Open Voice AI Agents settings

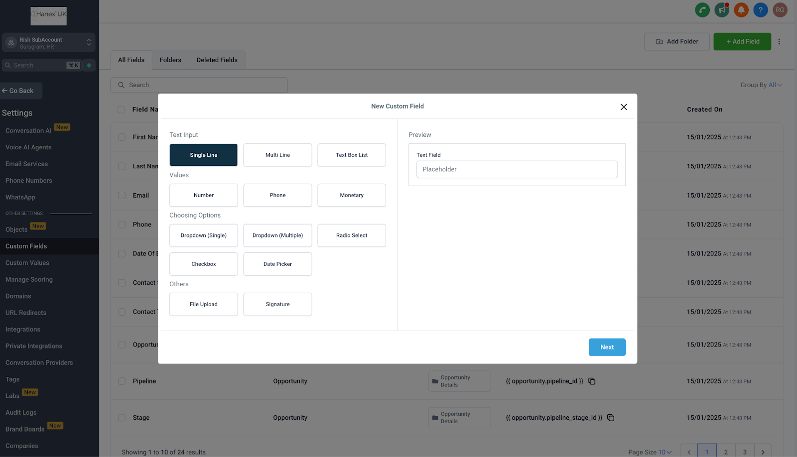pos(28,147)
